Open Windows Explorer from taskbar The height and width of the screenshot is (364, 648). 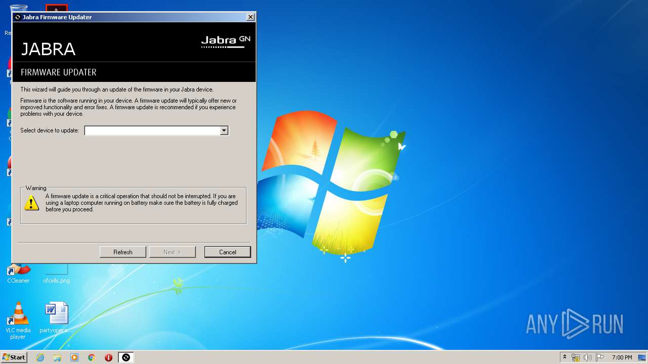coord(57,357)
